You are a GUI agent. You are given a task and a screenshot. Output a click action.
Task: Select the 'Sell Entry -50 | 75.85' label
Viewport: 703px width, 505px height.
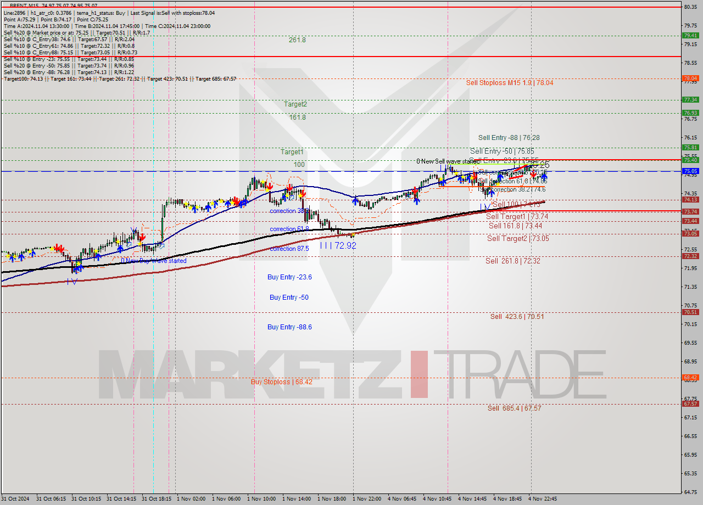[x=502, y=151]
